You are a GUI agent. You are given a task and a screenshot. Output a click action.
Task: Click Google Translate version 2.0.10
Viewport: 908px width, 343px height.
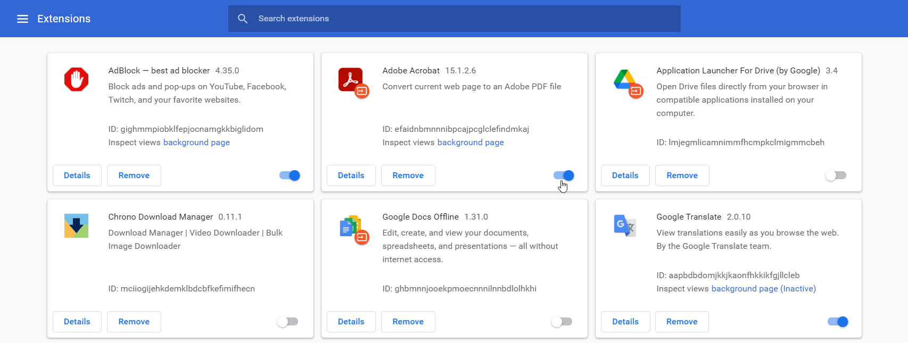739,217
